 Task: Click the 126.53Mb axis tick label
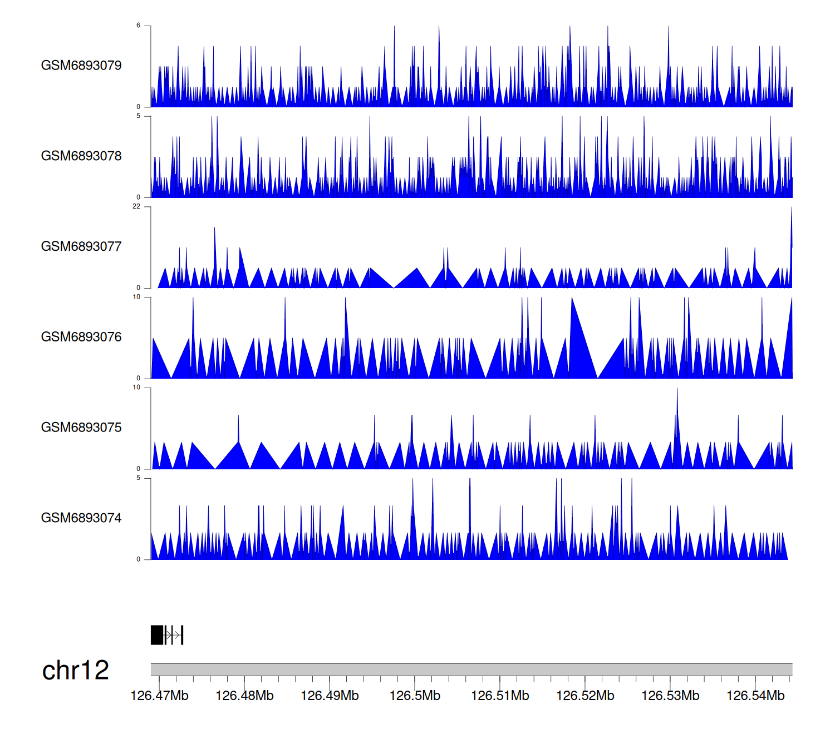point(670,696)
